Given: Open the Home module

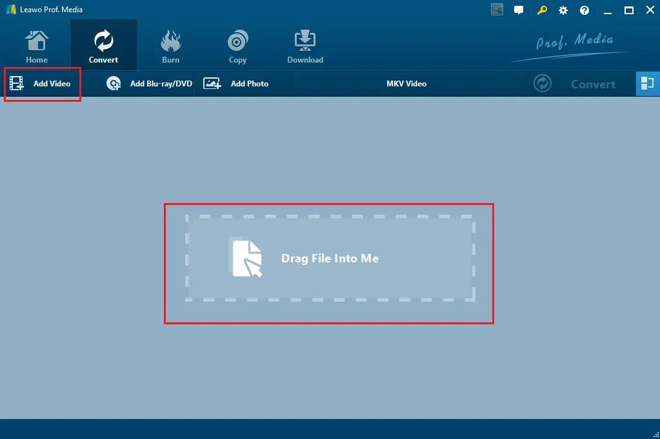Looking at the screenshot, I should click(37, 46).
